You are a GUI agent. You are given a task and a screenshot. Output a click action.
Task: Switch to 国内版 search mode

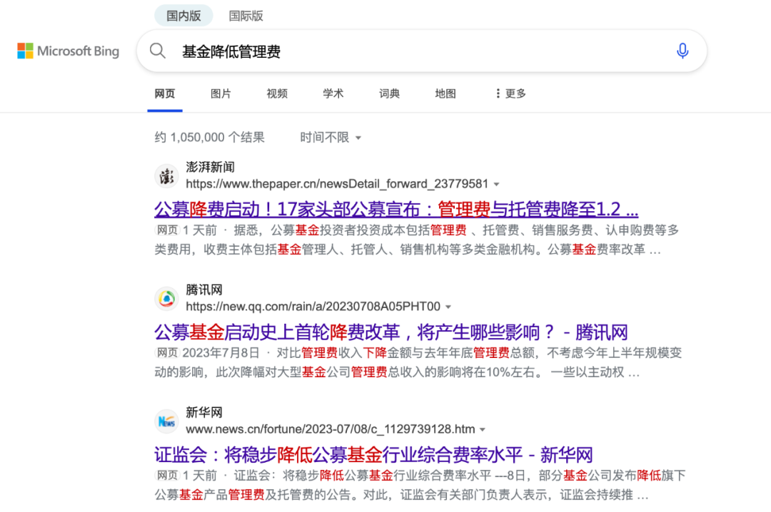coord(183,15)
